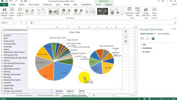Click the column B header

point(57,27)
